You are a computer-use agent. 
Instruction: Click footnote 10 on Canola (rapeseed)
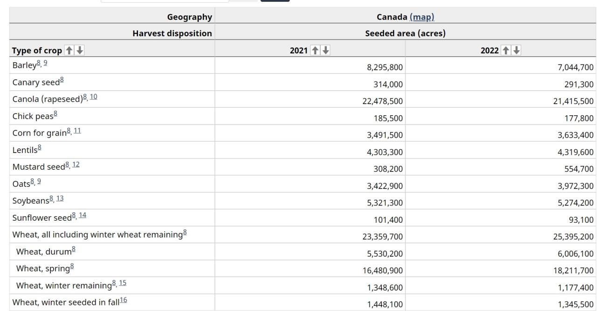94,97
